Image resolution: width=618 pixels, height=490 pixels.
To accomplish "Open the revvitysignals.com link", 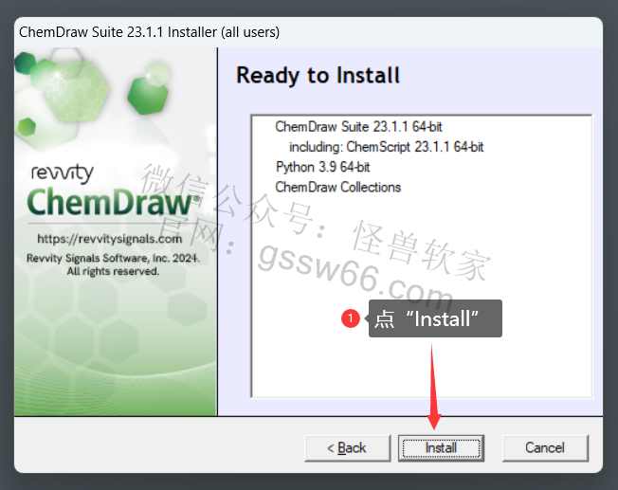I will point(110,239).
